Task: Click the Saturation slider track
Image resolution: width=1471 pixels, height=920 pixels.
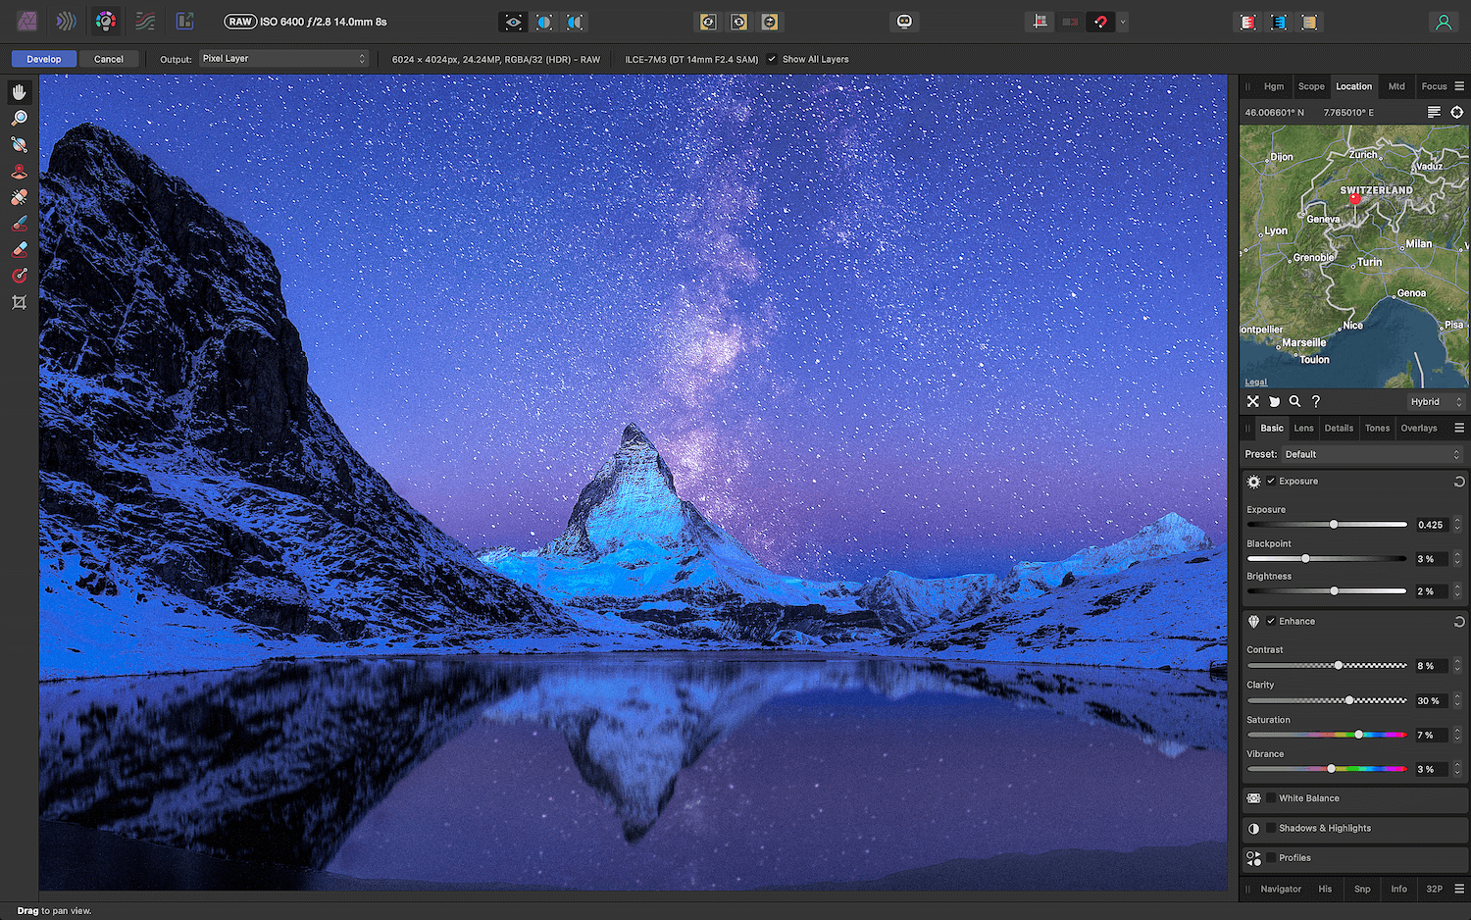Action: pos(1327,735)
